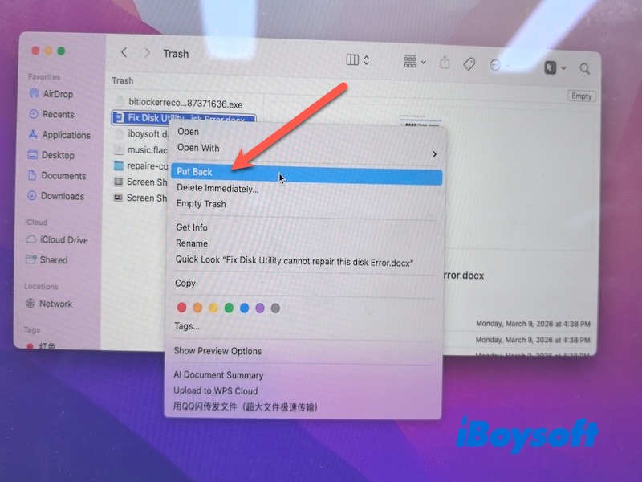
Task: Click the Edit Tags toolbar icon
Action: tap(470, 63)
